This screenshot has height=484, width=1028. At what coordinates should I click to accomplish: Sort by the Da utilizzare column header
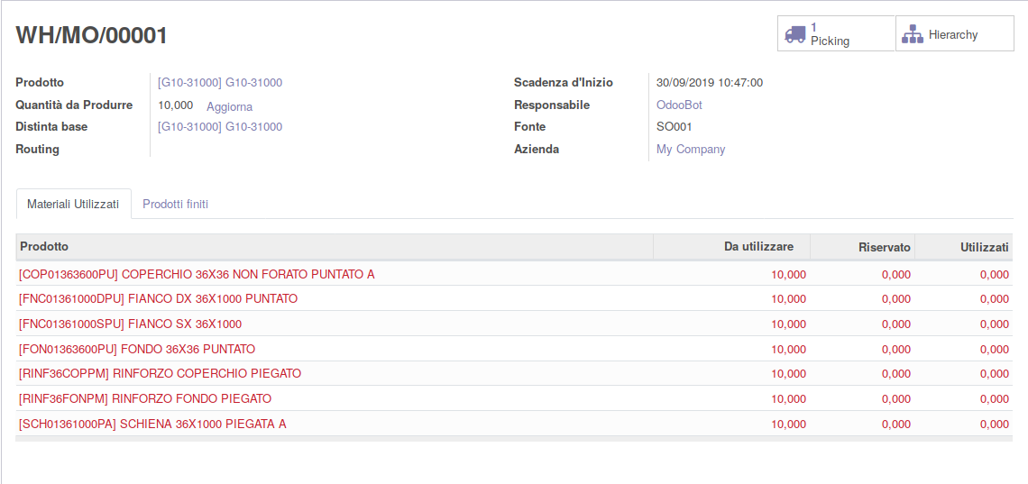pyautogui.click(x=731, y=246)
